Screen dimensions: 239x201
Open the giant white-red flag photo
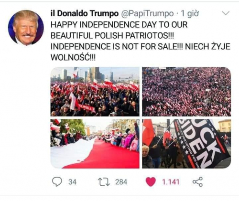pyautogui.click(x=95, y=144)
